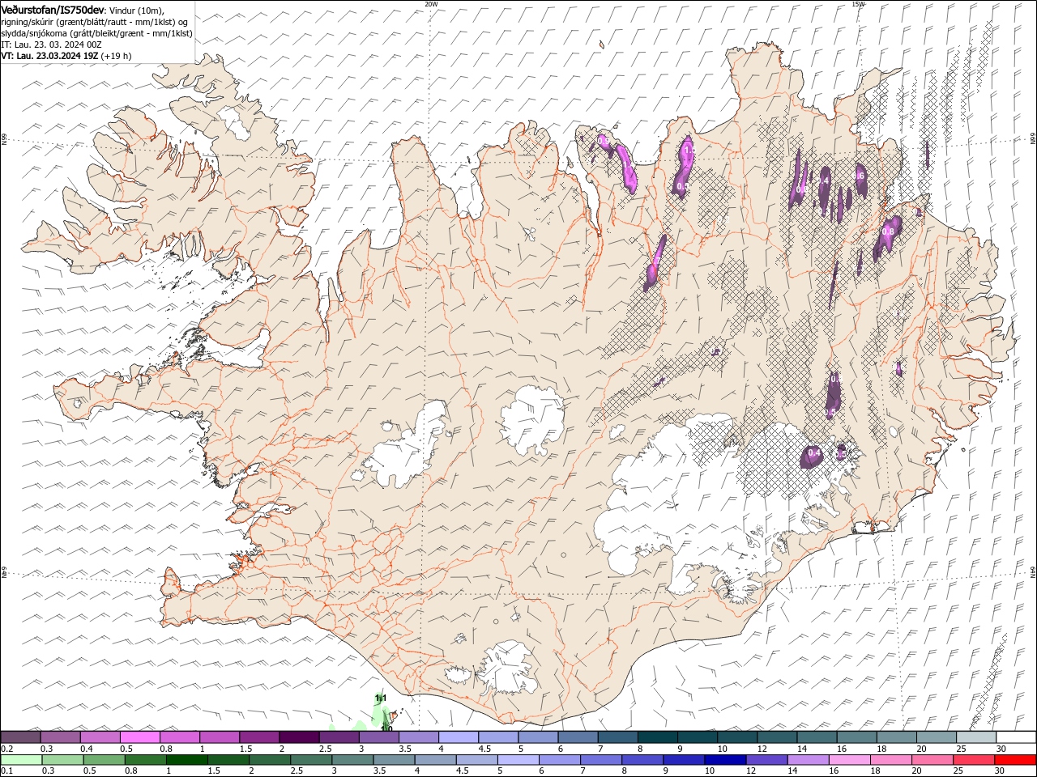
Task: Select the light pink rain swatch between 16 and 18
Action: 850,760
